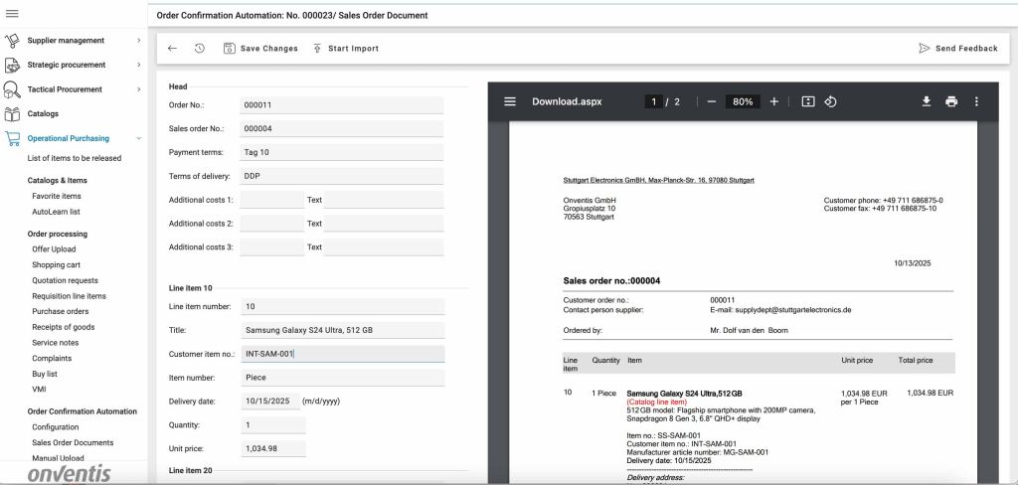Click the Save Changes button
Image resolution: width=1018 pixels, height=485 pixels.
(x=260, y=48)
